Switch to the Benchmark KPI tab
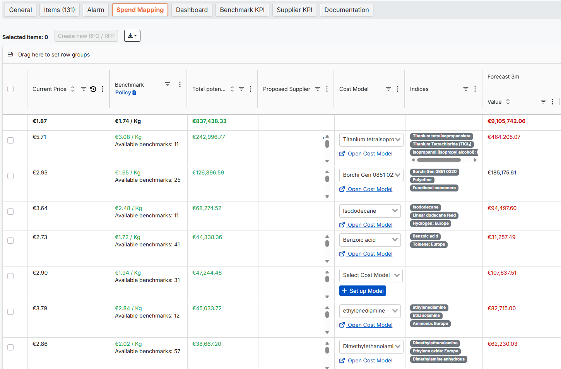Viewport: 561px width, 369px height. (x=242, y=10)
